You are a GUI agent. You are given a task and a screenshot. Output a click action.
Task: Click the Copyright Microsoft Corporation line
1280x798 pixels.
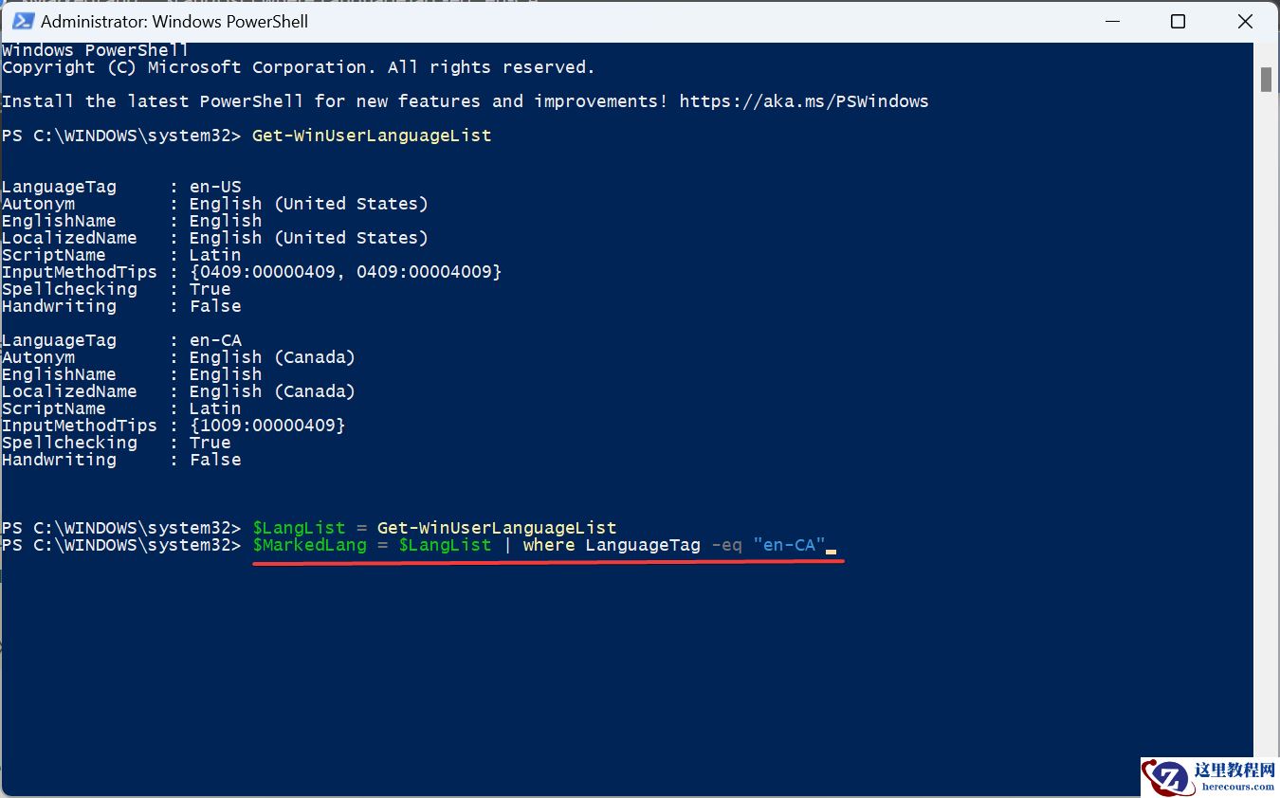[x=298, y=67]
